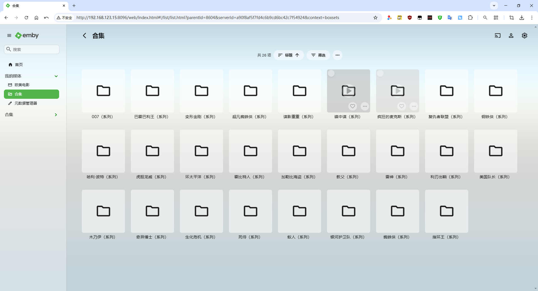Collapse the 我的媒体 section

(56, 76)
